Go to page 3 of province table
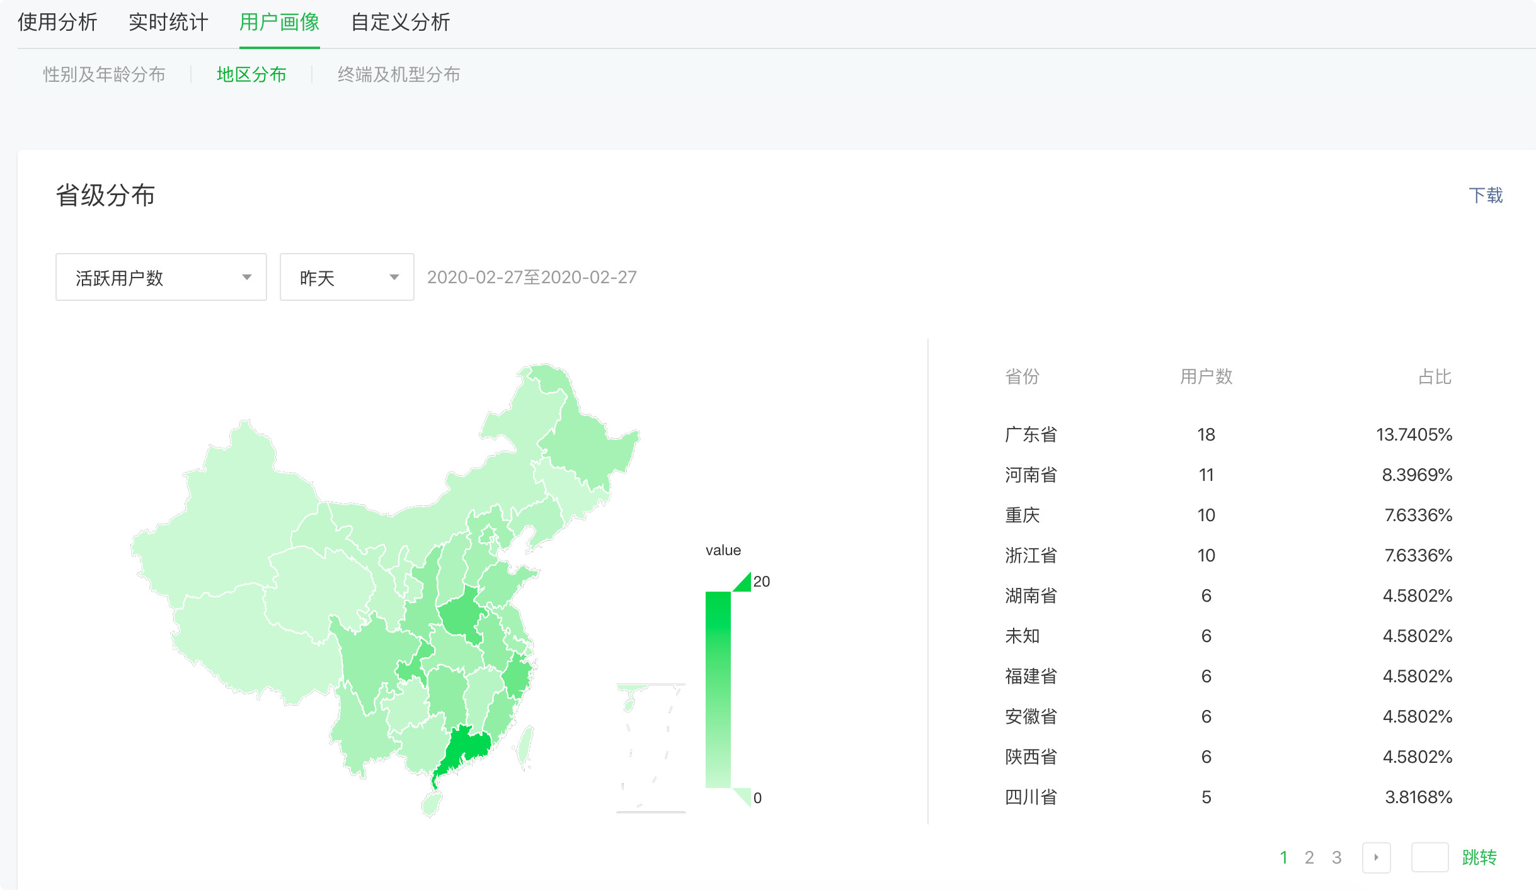Screen dimensions: 1536x890 click(1336, 857)
